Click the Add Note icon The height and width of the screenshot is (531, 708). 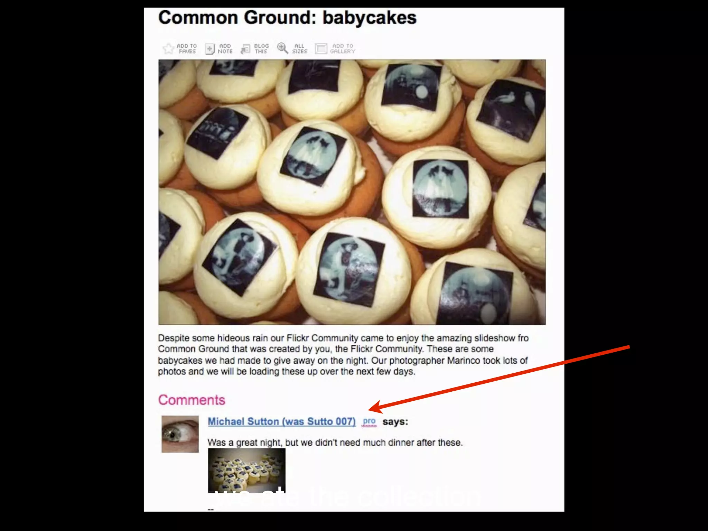[x=210, y=49]
